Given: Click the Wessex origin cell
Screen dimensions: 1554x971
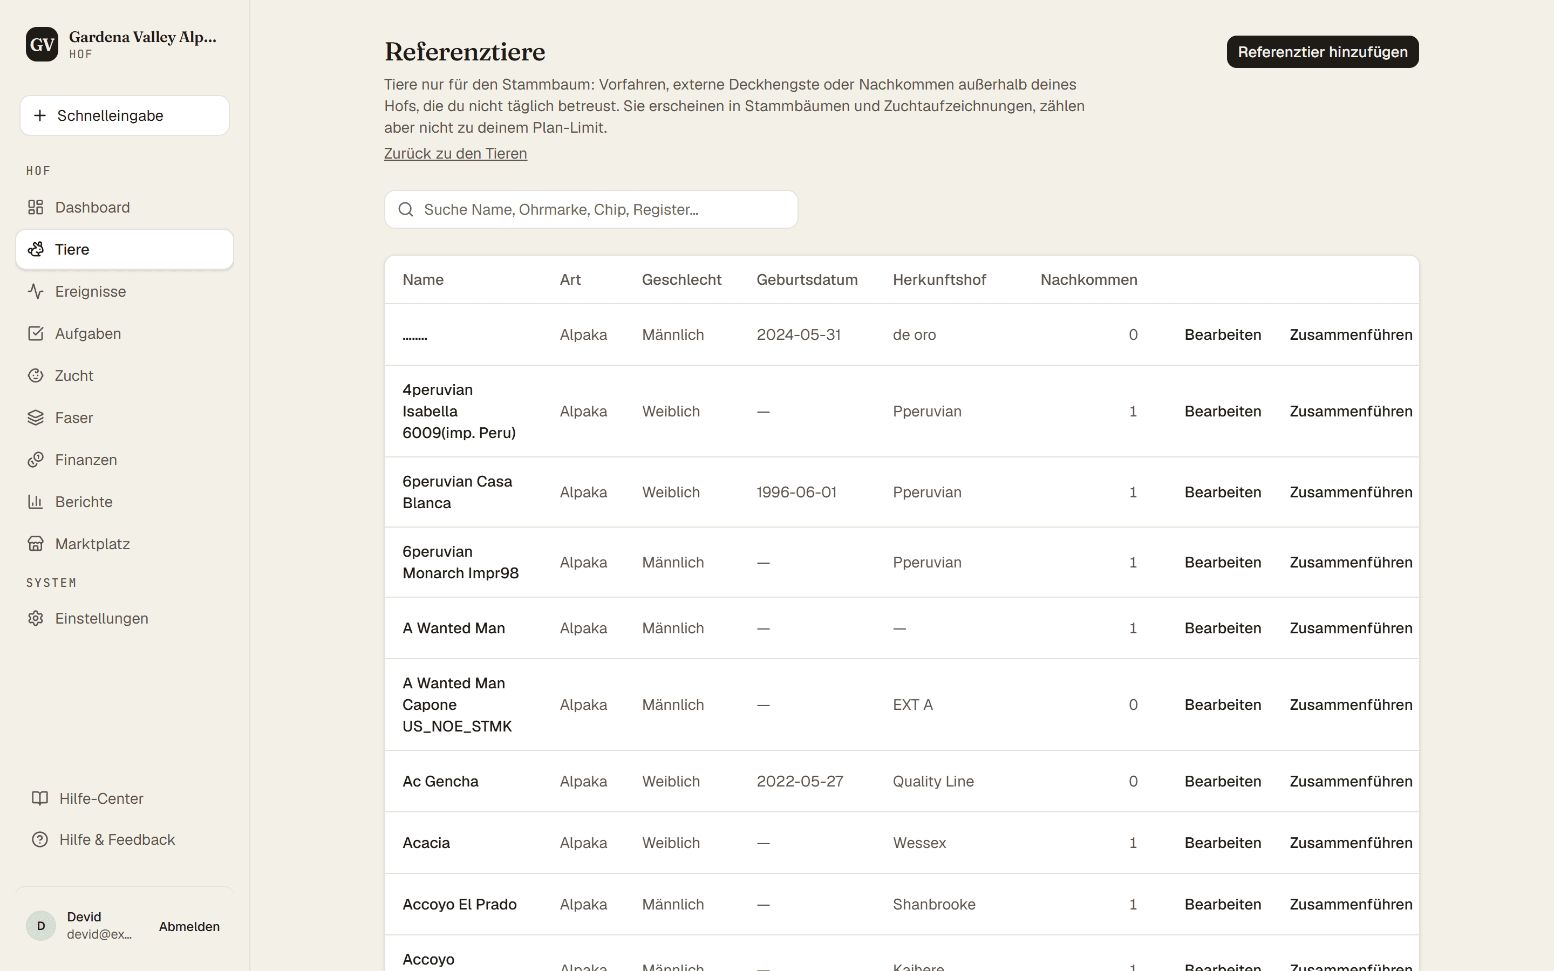Looking at the screenshot, I should 919,843.
